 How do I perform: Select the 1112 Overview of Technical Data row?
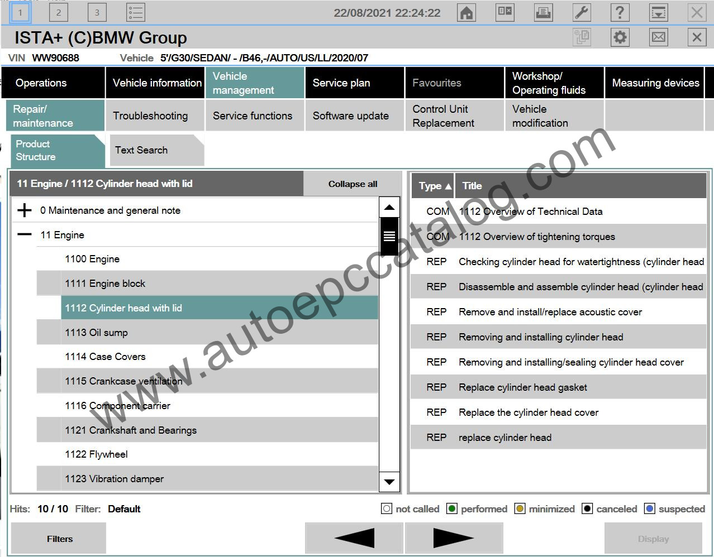click(x=559, y=212)
